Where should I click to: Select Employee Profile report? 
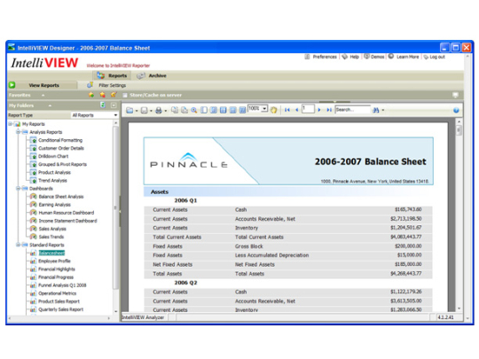[x=54, y=261]
